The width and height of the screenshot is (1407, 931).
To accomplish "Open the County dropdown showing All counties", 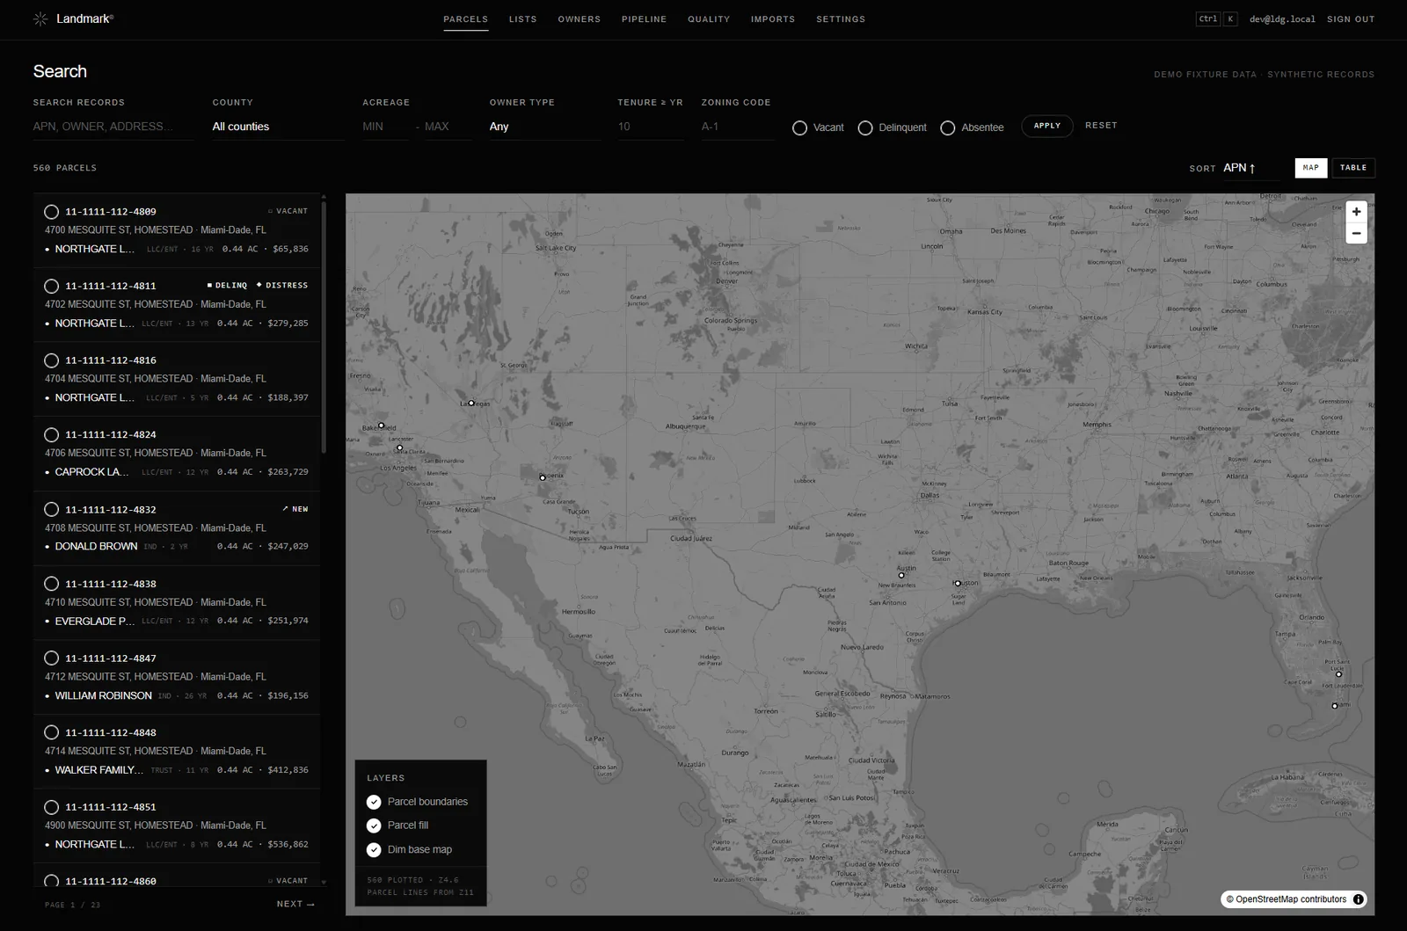I will [278, 127].
